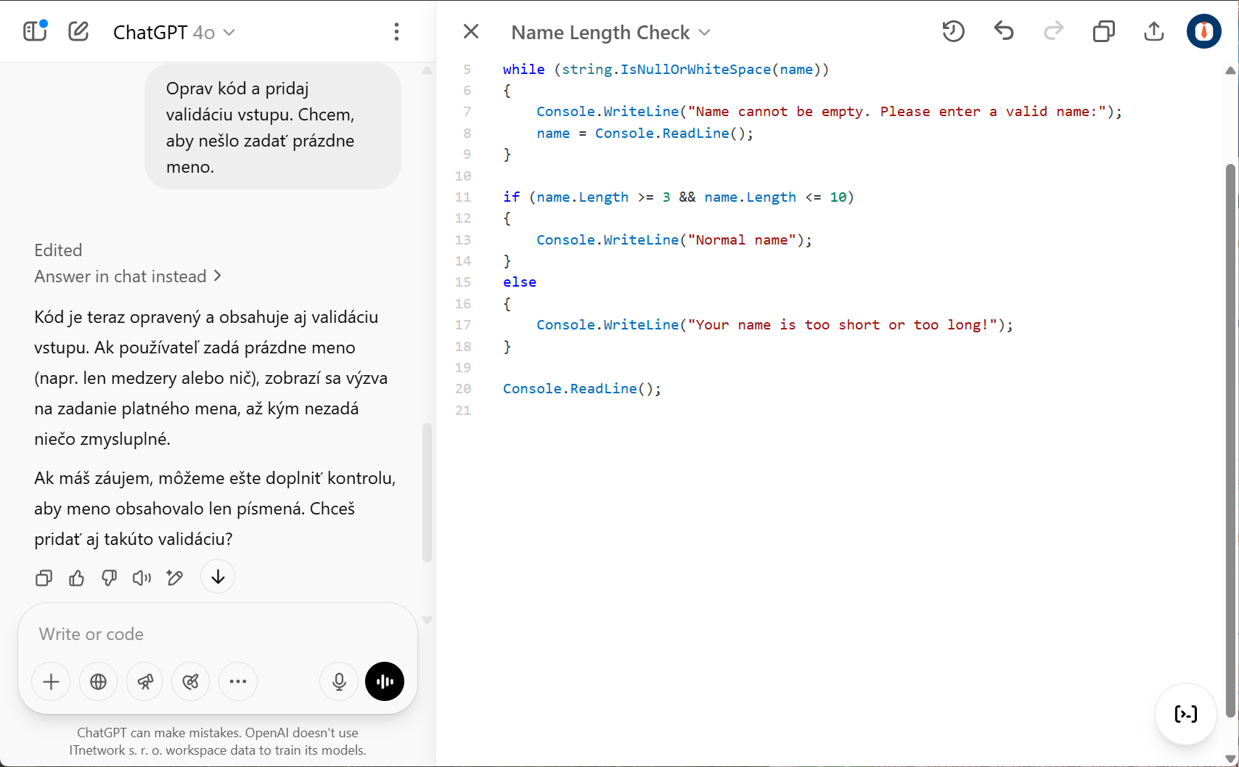Open your ITnetwork profile avatar menu
This screenshot has width=1239, height=767.
pyautogui.click(x=1203, y=31)
